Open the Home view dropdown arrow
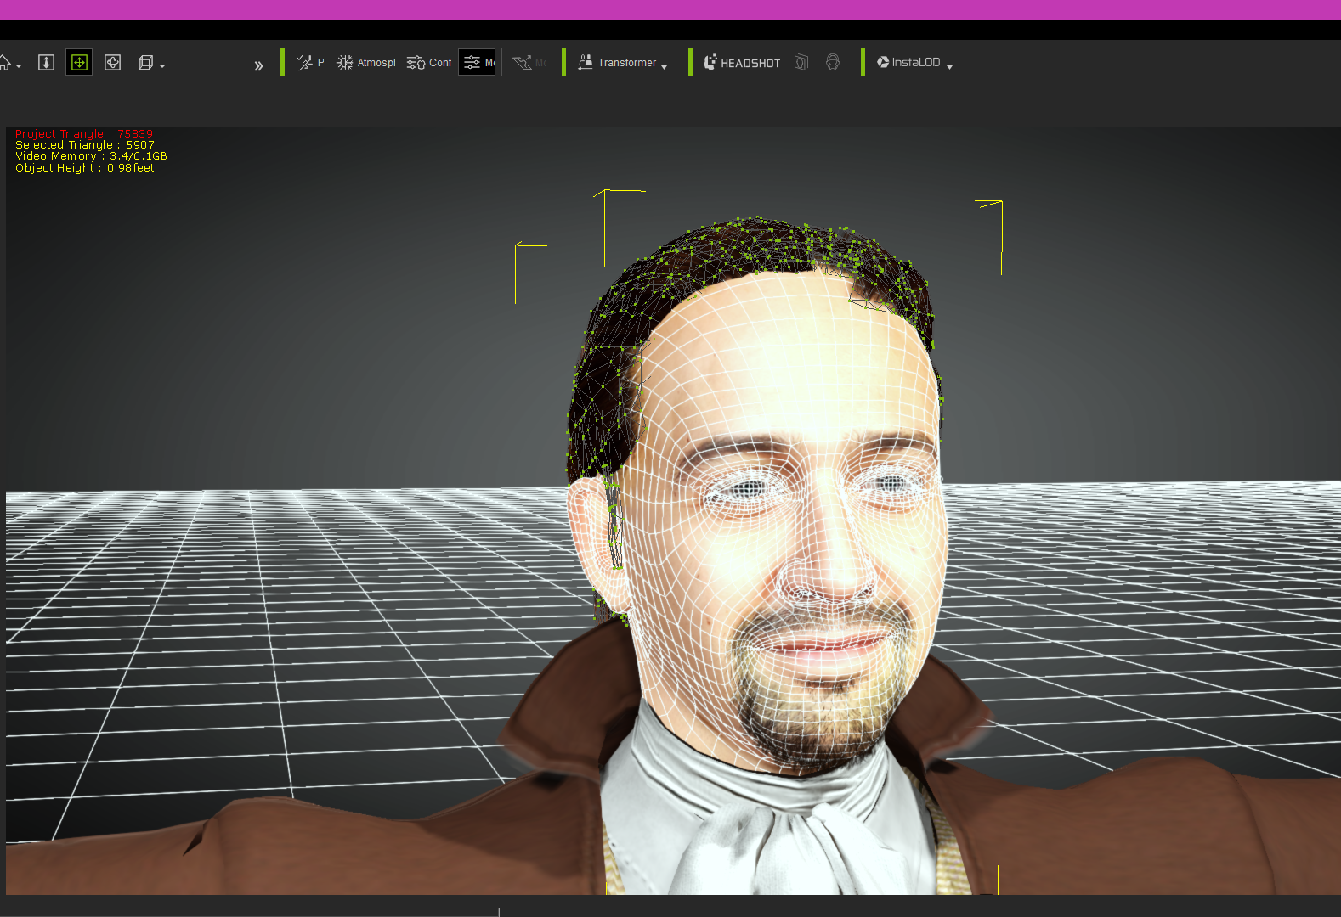Screen dimensions: 1341x917 (x=19, y=67)
